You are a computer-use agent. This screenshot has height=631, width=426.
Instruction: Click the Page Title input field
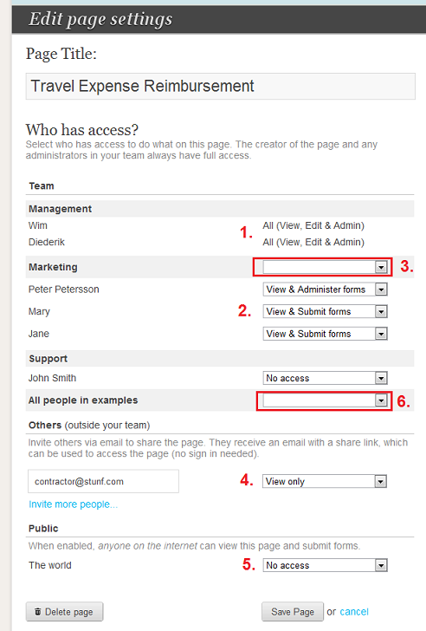point(220,86)
